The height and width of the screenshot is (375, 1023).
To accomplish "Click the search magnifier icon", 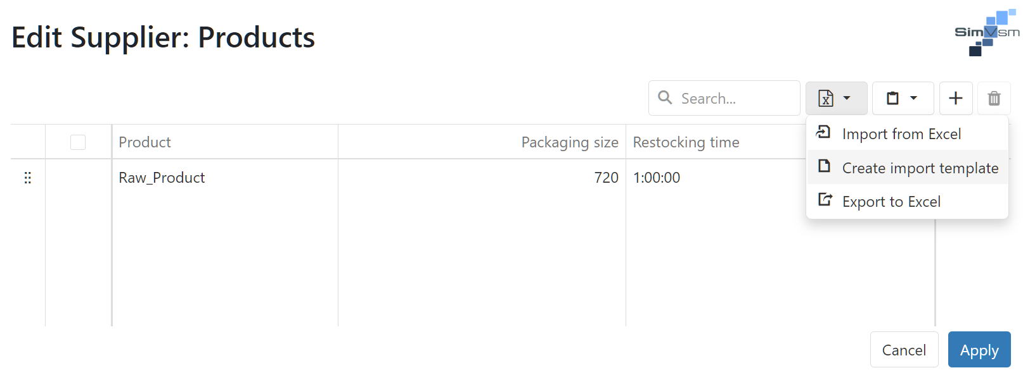I will pos(665,98).
